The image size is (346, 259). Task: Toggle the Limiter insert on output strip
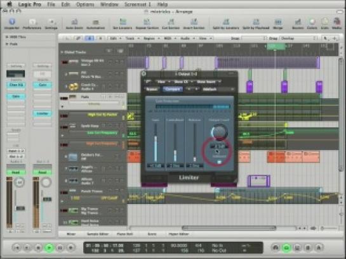pos(43,113)
